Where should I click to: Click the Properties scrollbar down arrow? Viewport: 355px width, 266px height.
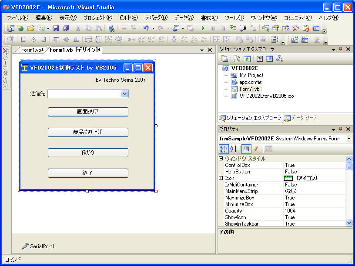point(349,223)
